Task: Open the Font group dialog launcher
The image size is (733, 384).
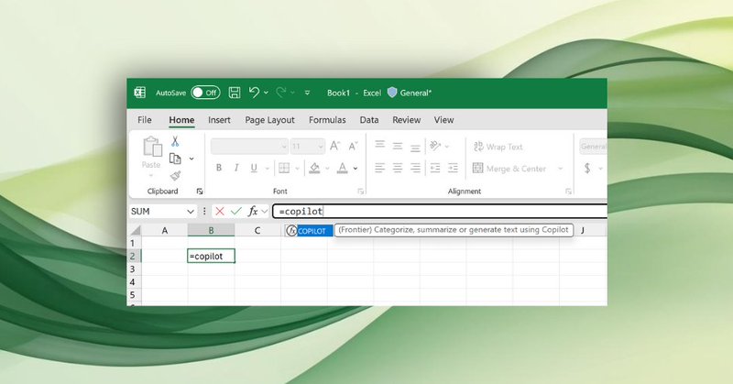Action: (360, 192)
